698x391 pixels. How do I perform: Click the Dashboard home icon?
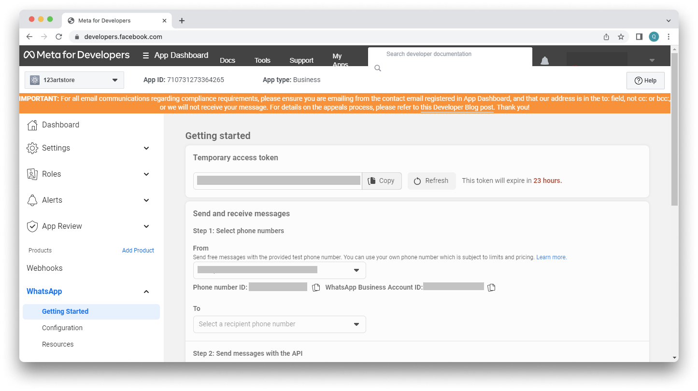point(32,125)
